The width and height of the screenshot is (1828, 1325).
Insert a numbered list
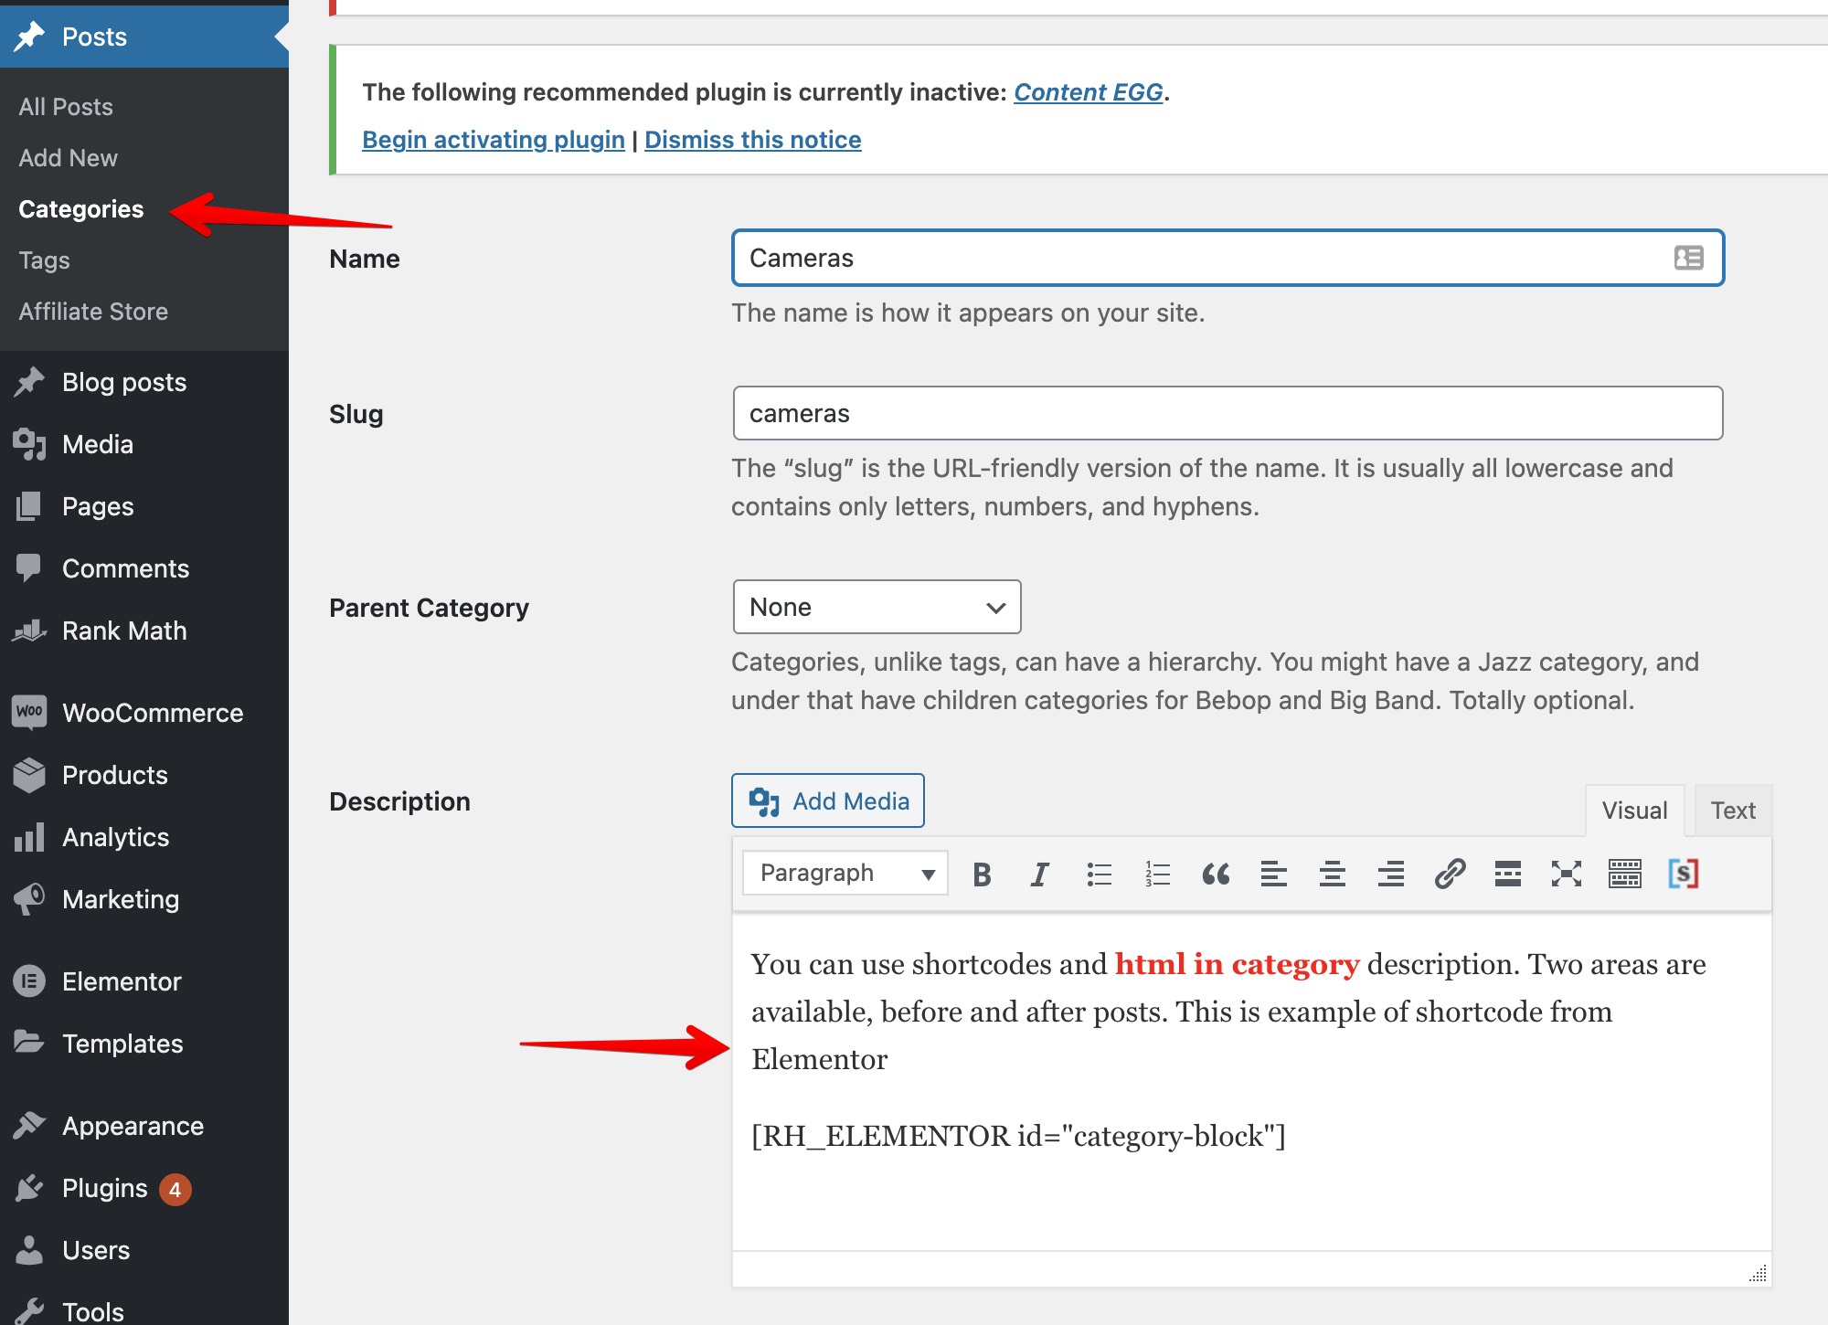point(1156,874)
